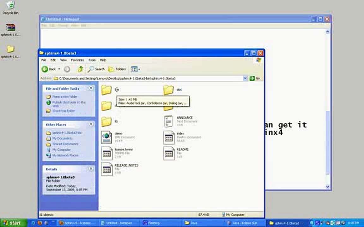The height and width of the screenshot is (227, 364).
Task: Click the Forward navigation button
Action: (67, 69)
